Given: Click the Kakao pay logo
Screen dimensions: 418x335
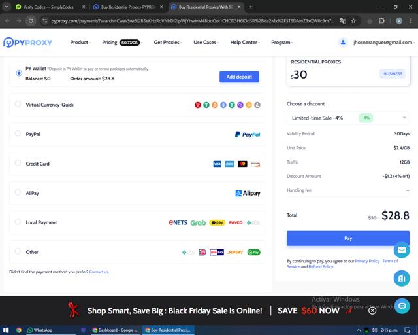Looking at the screenshot, I should (x=217, y=222).
